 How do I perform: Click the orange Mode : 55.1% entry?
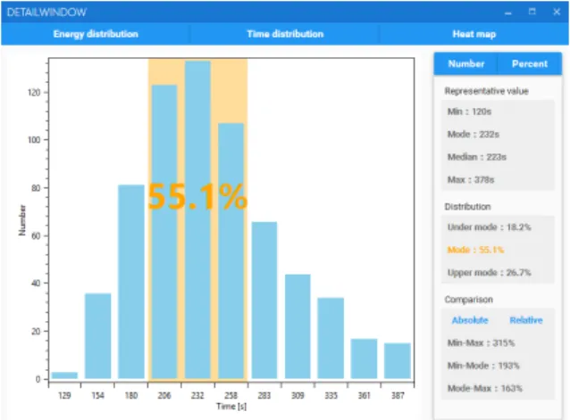point(475,250)
